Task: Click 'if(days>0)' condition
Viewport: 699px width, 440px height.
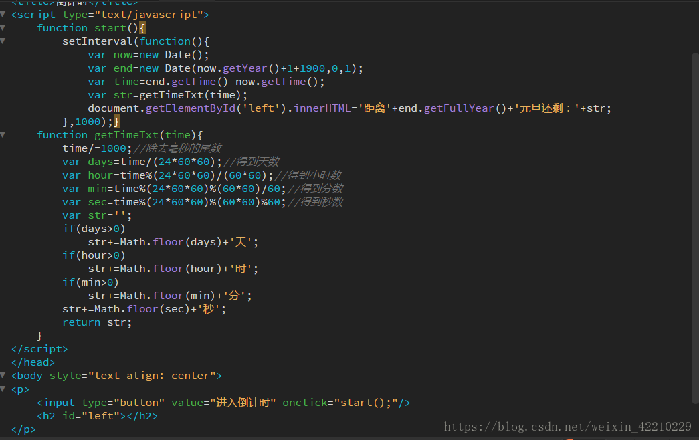Action: [x=94, y=229]
